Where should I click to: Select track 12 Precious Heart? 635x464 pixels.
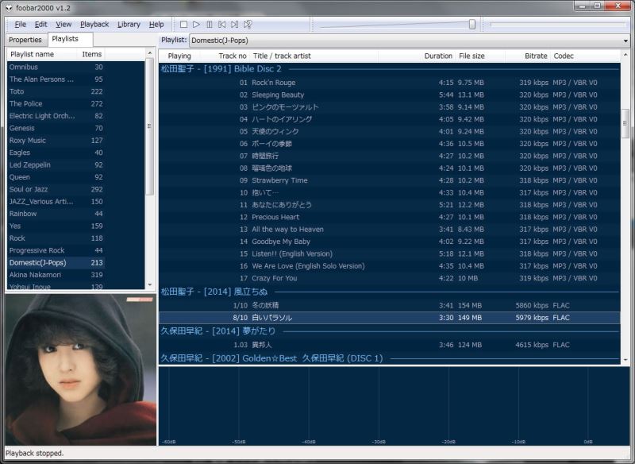pyautogui.click(x=389, y=217)
